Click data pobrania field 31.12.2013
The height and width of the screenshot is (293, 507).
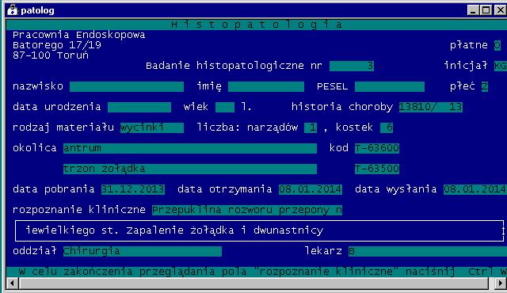[x=133, y=189]
